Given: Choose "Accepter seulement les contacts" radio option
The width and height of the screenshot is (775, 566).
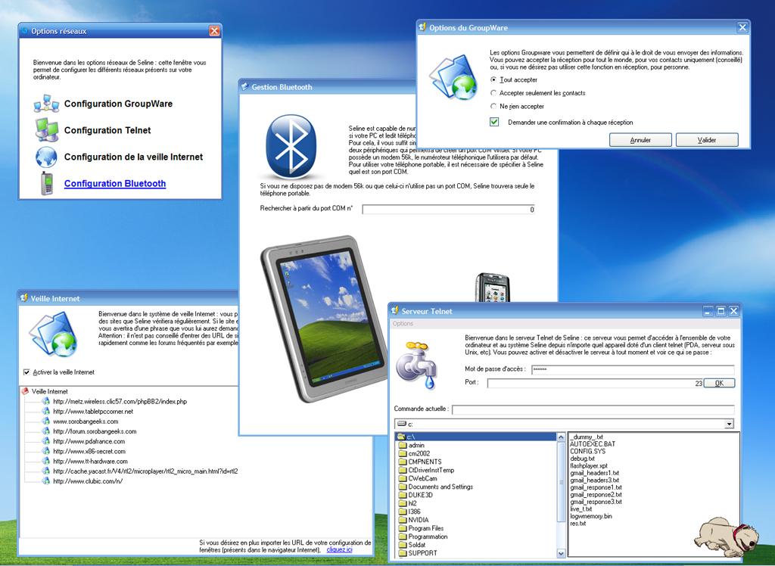Looking at the screenshot, I should (493, 93).
